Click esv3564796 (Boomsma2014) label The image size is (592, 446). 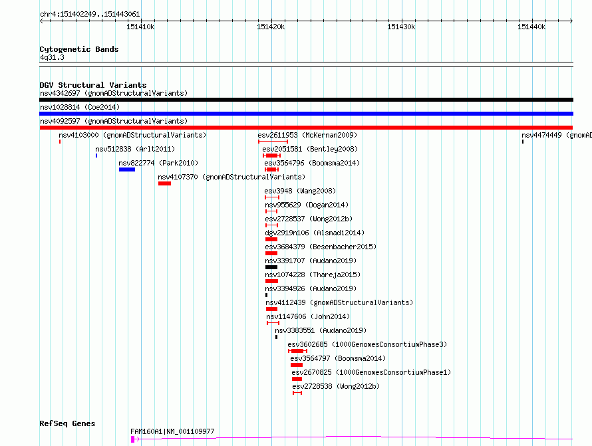point(312,163)
